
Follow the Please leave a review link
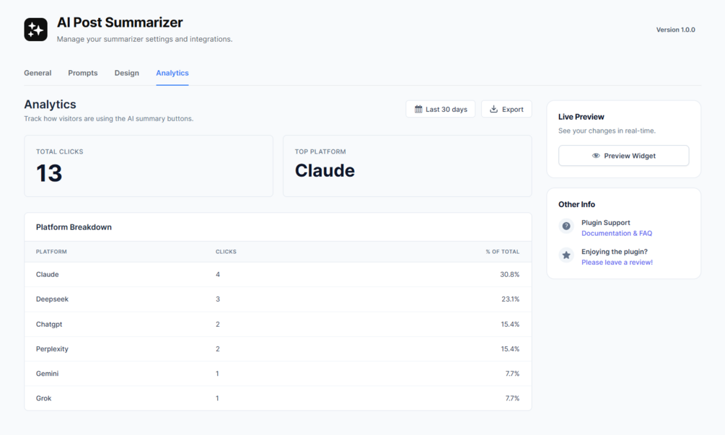click(x=617, y=263)
